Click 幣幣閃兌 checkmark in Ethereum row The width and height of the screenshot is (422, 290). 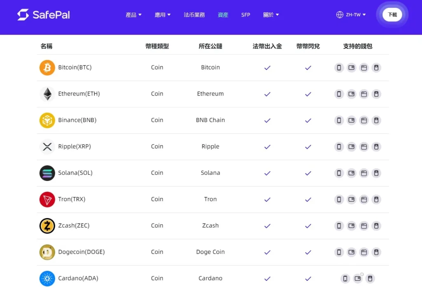pos(308,94)
